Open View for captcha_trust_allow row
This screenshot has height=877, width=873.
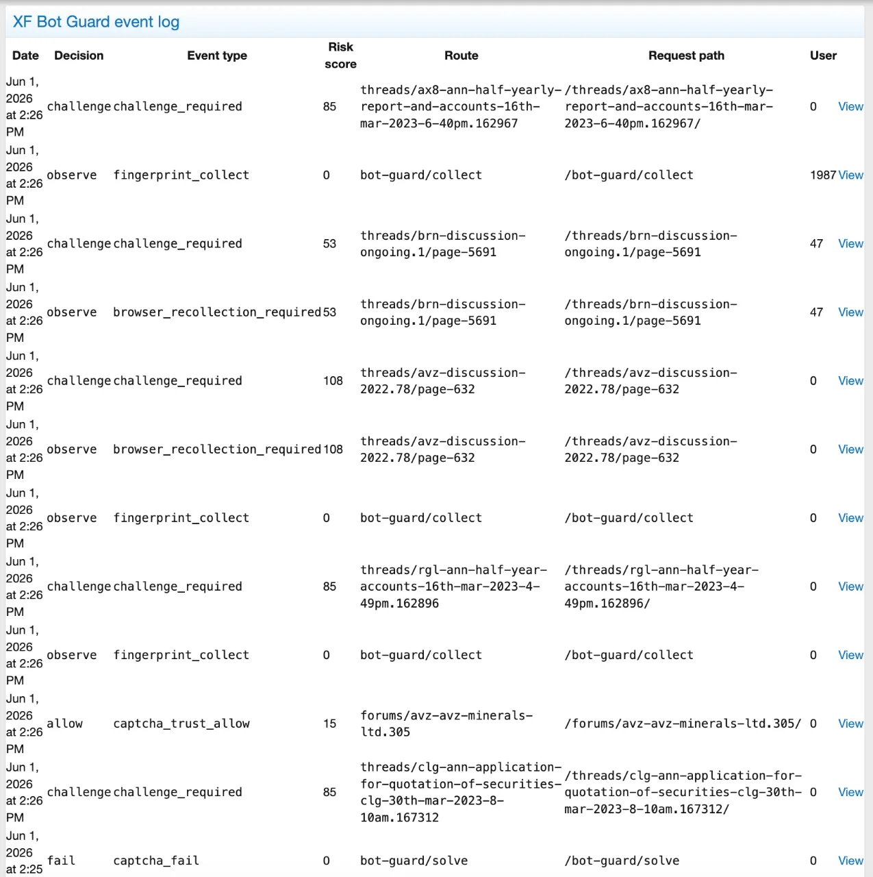point(850,723)
